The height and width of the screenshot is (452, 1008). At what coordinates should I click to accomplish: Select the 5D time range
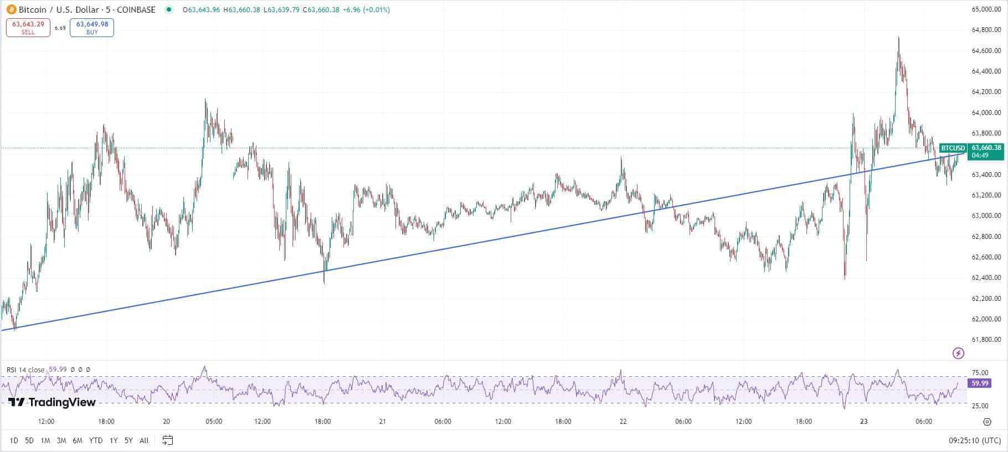pos(29,440)
